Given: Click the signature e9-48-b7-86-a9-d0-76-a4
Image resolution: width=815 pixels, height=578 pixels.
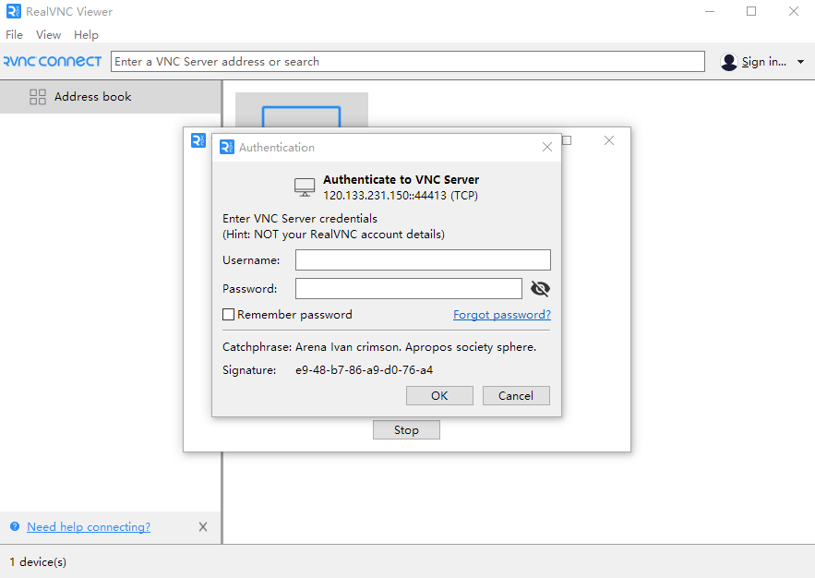Looking at the screenshot, I should [364, 369].
